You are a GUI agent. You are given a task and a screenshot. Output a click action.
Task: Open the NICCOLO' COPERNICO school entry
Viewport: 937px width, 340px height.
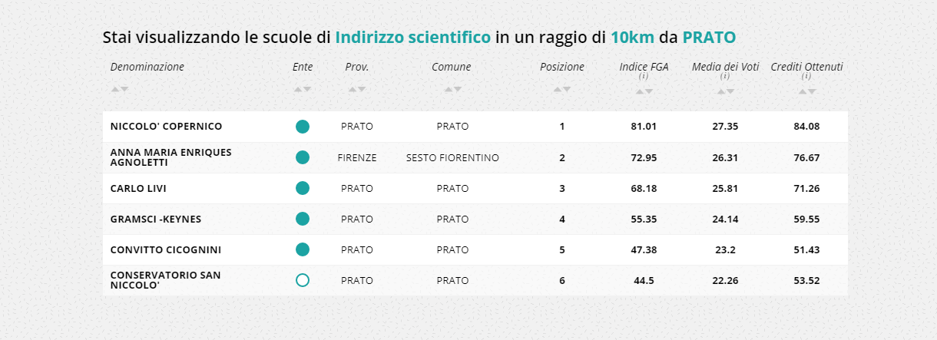(x=166, y=127)
